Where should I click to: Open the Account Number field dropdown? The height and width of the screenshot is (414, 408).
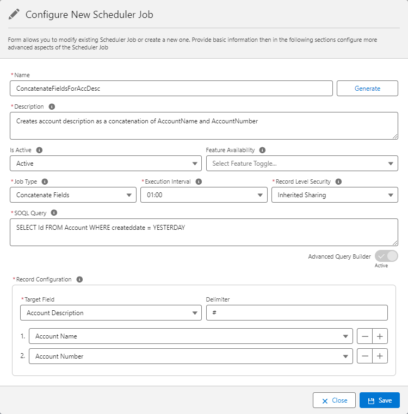pyautogui.click(x=191, y=356)
